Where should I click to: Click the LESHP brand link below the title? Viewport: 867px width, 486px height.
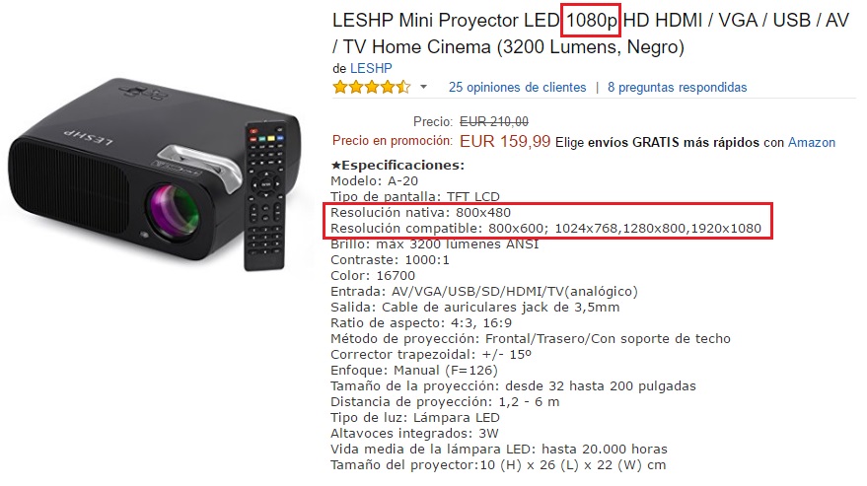pos(371,69)
